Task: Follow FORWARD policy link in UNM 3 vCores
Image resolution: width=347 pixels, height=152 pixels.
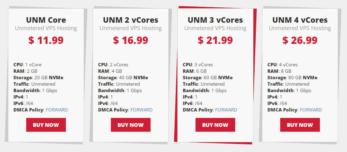Action: point(226,110)
